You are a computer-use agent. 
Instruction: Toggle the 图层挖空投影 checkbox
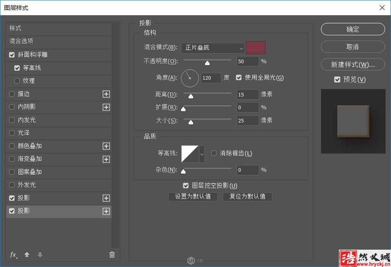point(186,186)
